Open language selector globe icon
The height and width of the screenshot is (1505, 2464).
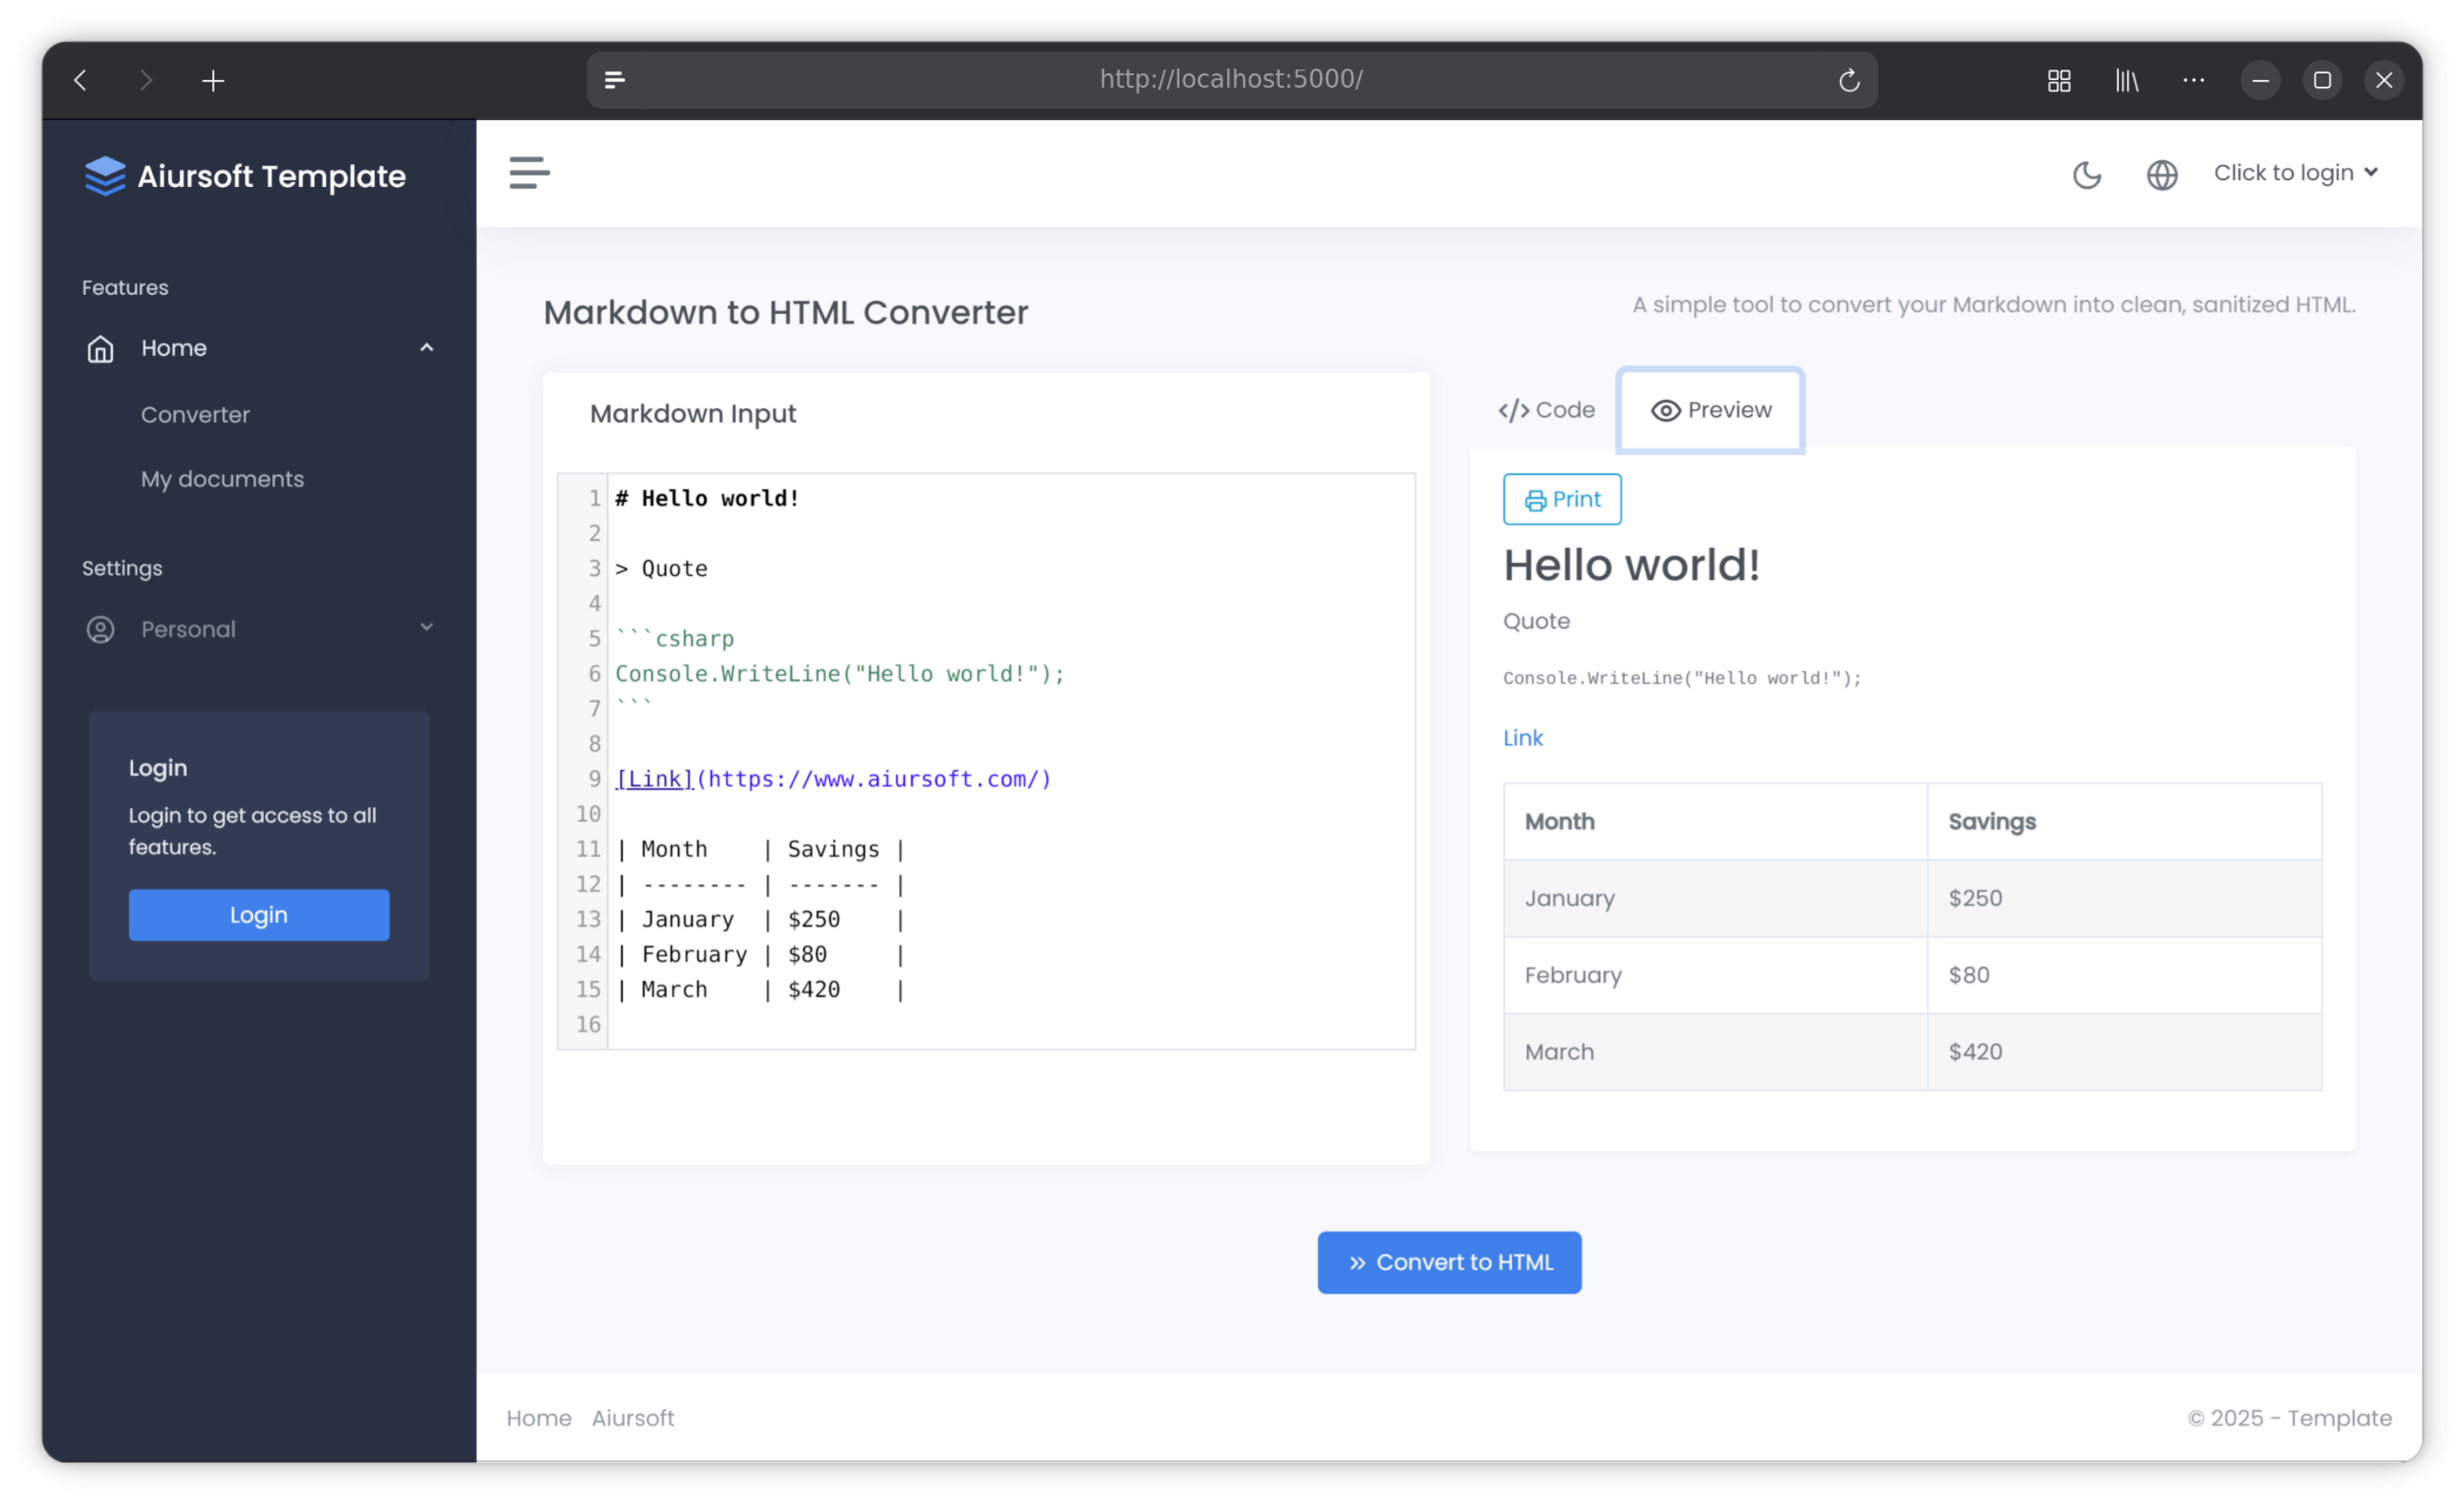coord(2161,175)
